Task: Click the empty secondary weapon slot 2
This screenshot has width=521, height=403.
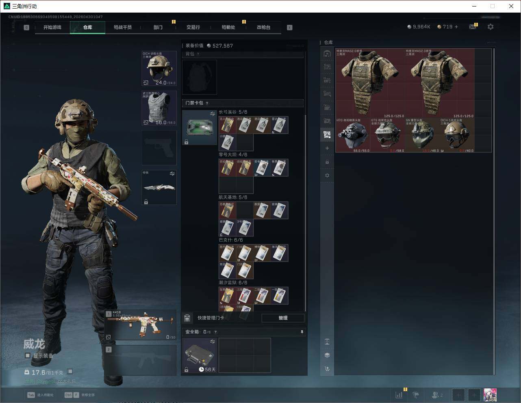Action: coord(141,360)
